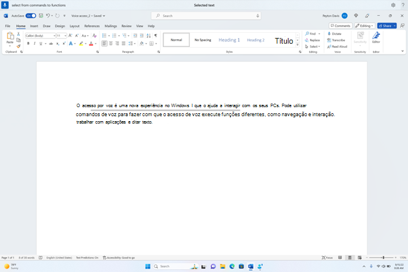Toggle italic formatting
Screen dimensions: 408x272
pos(35,44)
